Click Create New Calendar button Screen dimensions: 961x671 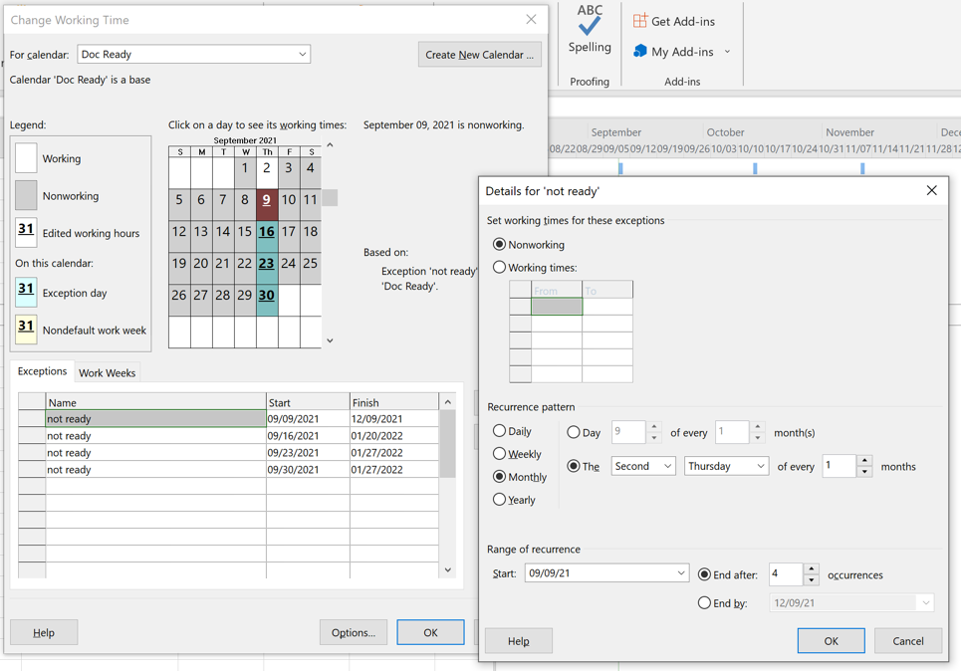[x=479, y=55]
